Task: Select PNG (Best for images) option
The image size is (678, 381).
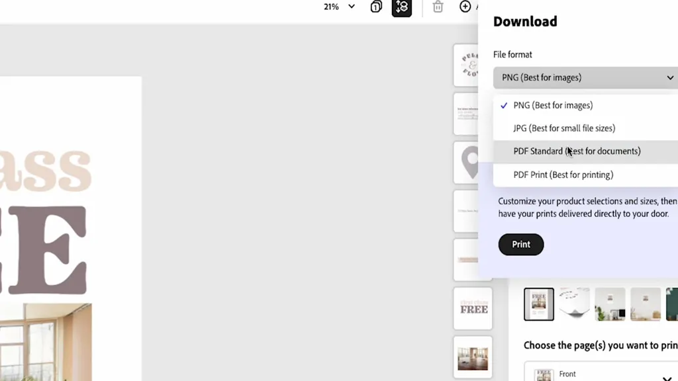Action: [x=587, y=105]
